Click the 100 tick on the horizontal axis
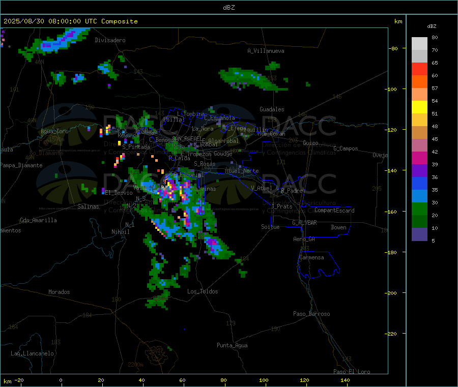Screen dimensions: 458x387 point(264,380)
